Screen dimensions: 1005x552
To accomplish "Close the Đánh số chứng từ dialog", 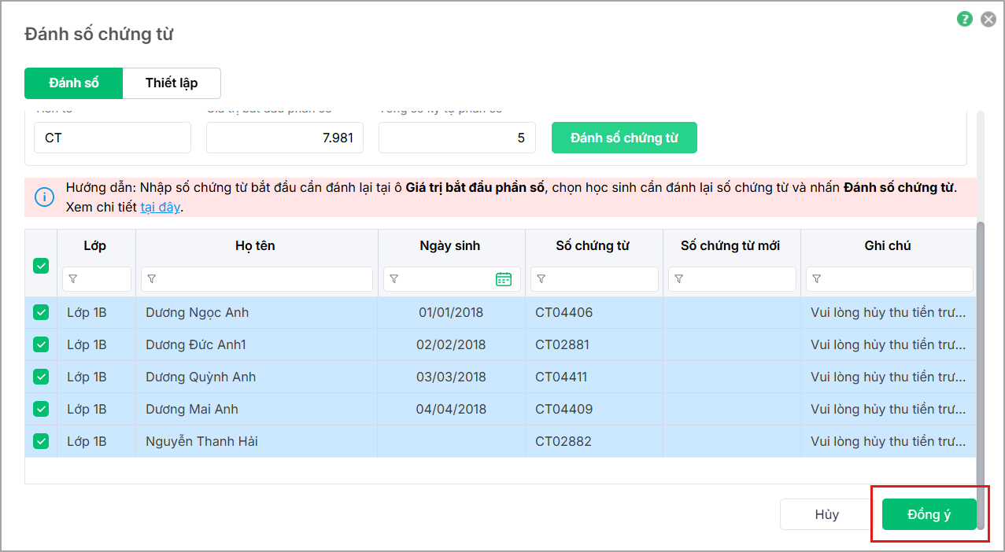I will [x=988, y=19].
